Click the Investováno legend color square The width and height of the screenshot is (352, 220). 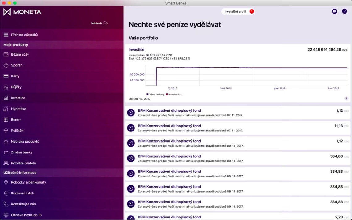[x=167, y=94]
